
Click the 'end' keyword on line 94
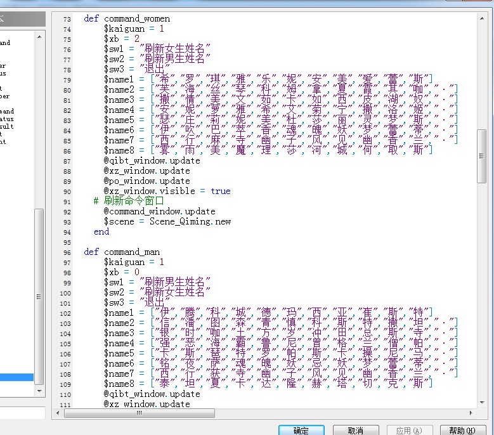(x=101, y=232)
